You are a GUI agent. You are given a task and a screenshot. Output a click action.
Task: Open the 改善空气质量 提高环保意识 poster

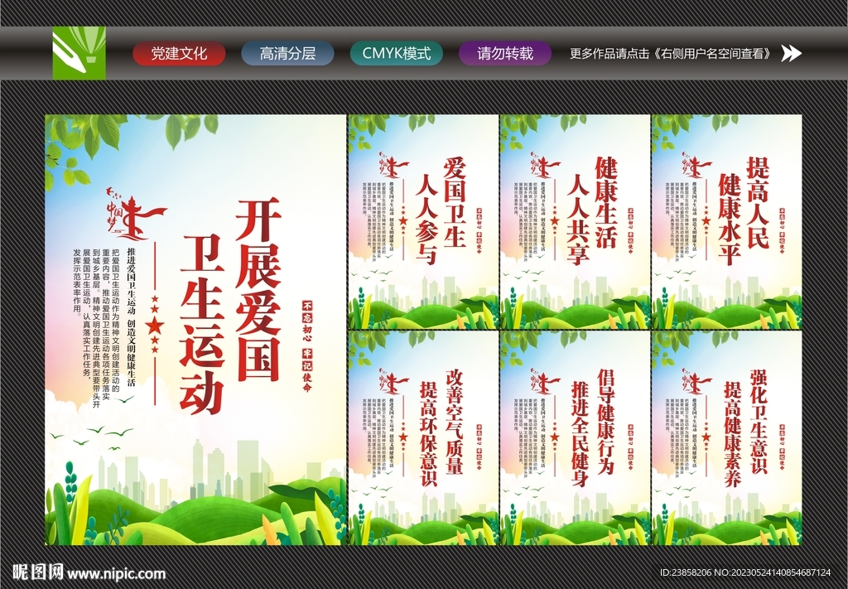tap(423, 438)
